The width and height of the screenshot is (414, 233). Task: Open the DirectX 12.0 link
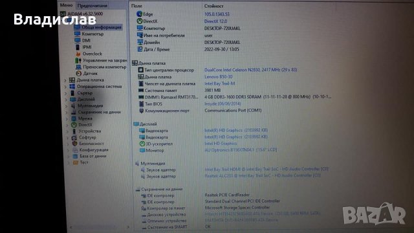pos(215,21)
